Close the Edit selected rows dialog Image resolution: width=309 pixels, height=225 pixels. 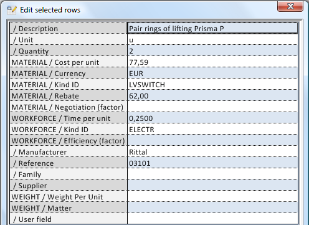coord(290,6)
